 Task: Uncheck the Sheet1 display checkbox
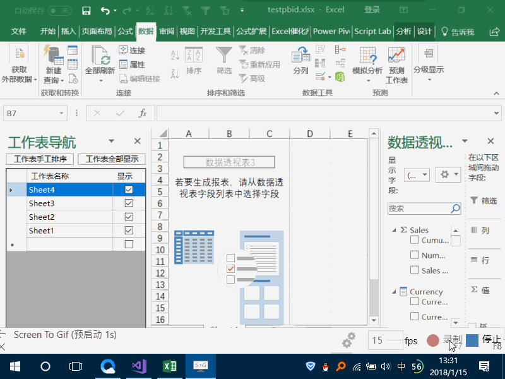pyautogui.click(x=129, y=230)
